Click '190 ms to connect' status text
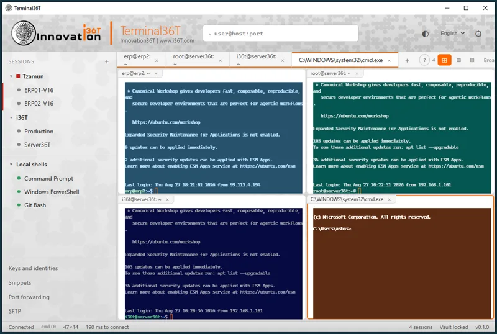Image resolution: width=497 pixels, height=334 pixels. pyautogui.click(x=107, y=327)
